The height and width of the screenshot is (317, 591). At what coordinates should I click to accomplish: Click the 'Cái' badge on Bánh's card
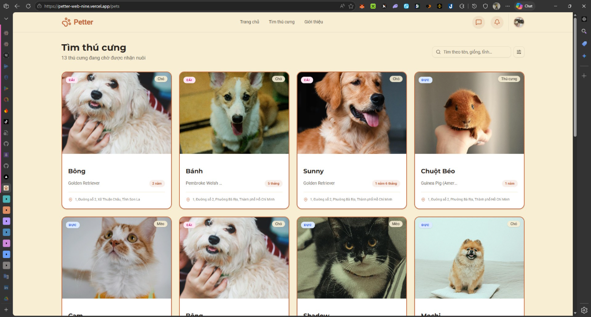pyautogui.click(x=189, y=80)
